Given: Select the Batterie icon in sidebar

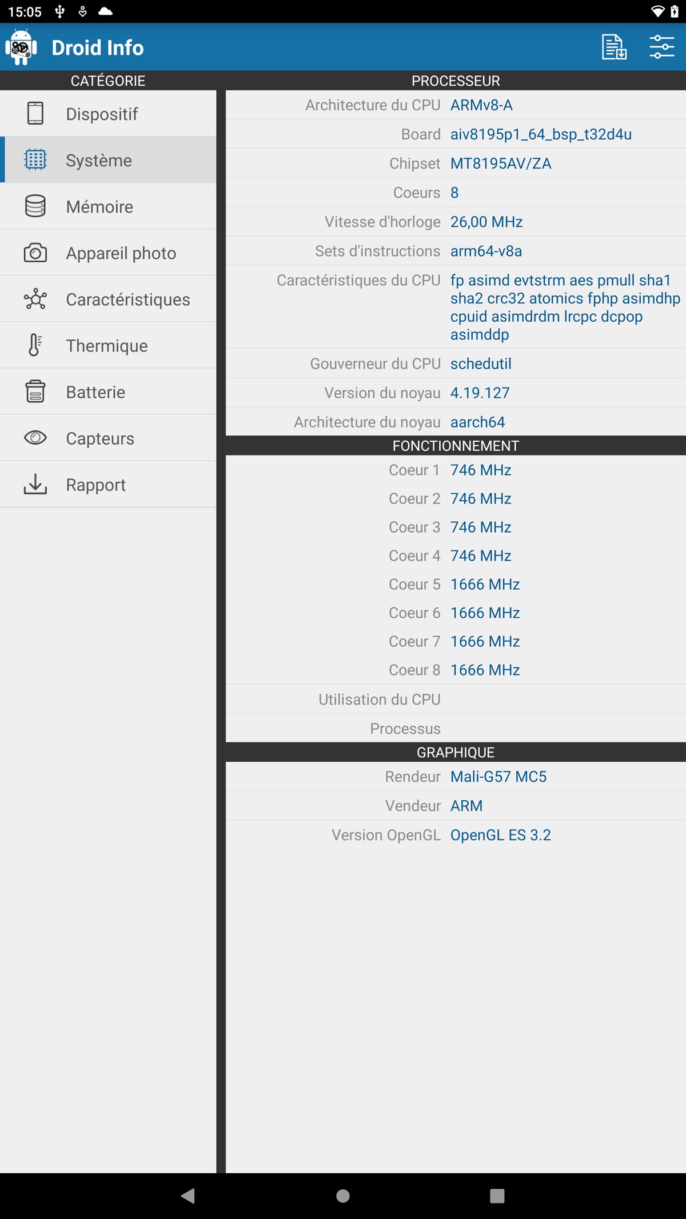Looking at the screenshot, I should [35, 391].
